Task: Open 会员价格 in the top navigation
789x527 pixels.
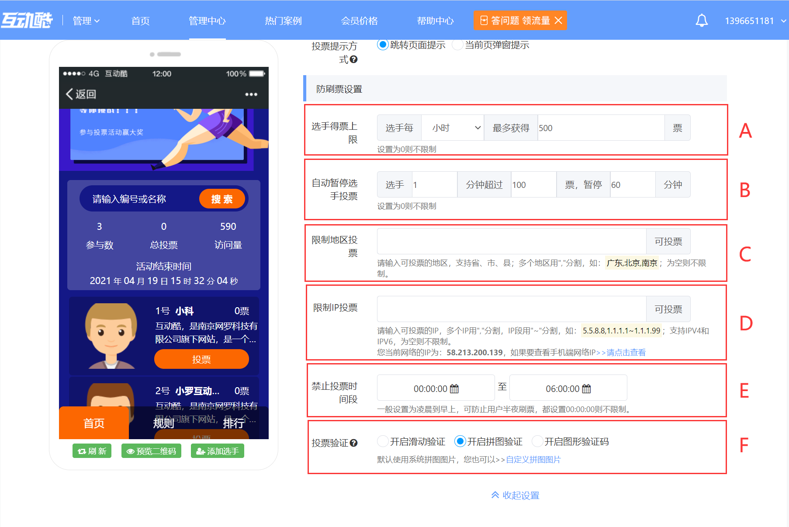Action: coord(359,21)
